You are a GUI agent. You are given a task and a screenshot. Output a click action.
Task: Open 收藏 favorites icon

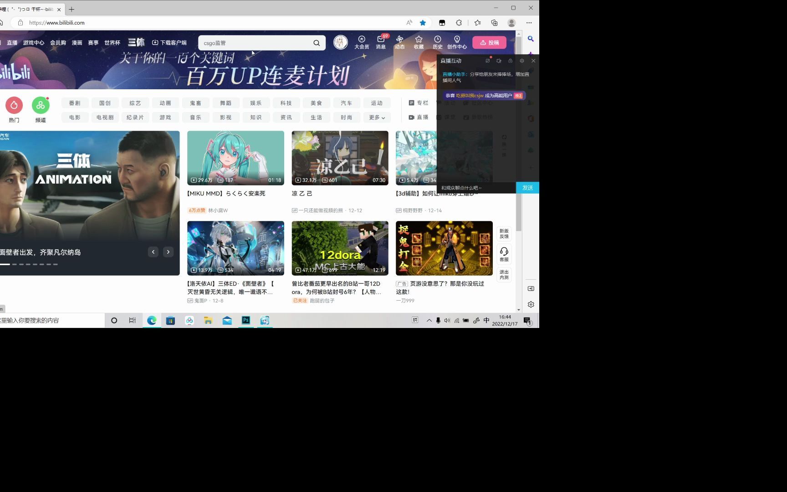pos(419,42)
